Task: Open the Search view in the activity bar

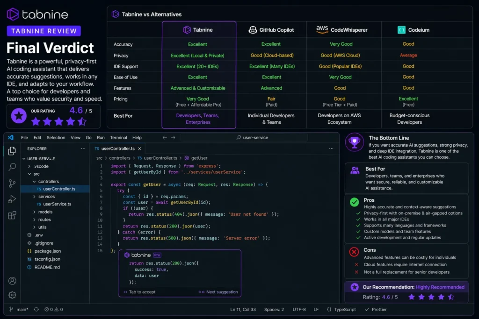Action: [12, 167]
